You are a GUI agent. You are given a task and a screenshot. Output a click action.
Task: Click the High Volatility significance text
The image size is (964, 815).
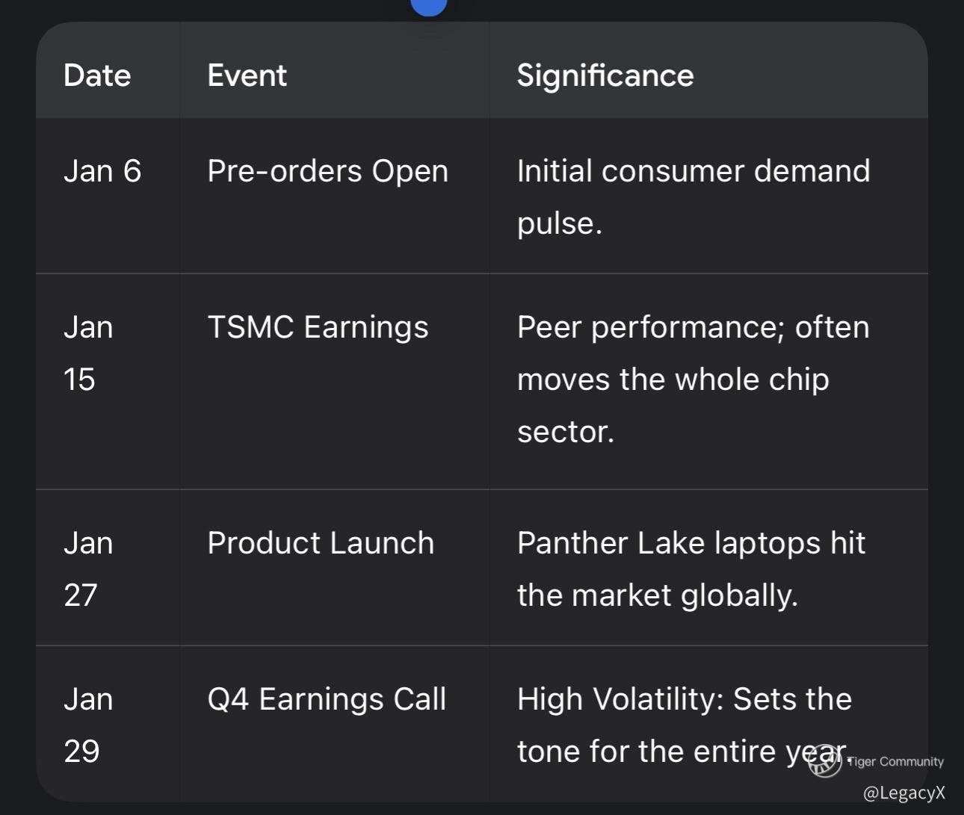tap(683, 725)
